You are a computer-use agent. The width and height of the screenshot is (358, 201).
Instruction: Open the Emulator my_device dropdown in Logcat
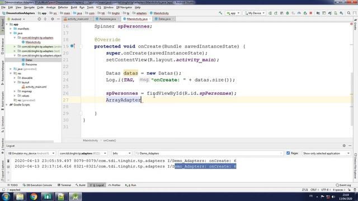coord(31,154)
